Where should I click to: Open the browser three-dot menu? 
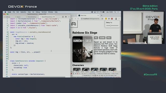pyautogui.click(x=119, y=19)
